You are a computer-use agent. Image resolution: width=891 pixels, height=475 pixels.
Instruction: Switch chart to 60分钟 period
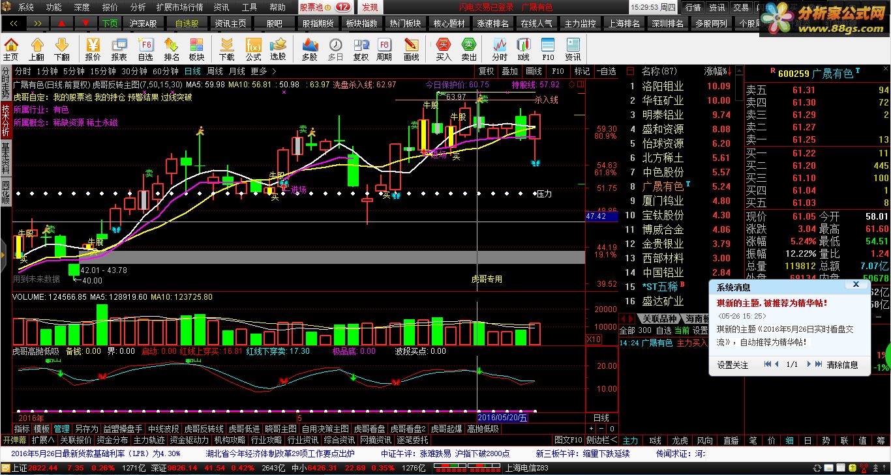point(166,71)
